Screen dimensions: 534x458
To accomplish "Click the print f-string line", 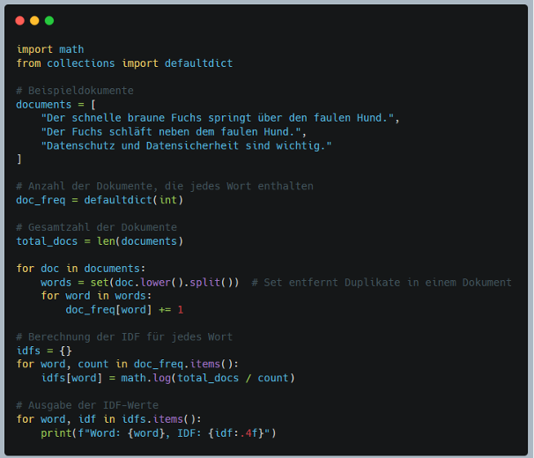I will pos(159,433).
